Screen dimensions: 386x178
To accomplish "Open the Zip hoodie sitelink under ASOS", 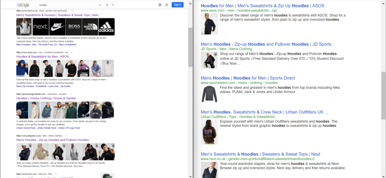I will 65,86.
